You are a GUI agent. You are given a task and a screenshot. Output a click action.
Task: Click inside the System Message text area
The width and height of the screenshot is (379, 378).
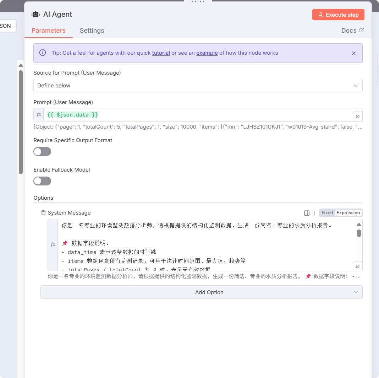207,245
